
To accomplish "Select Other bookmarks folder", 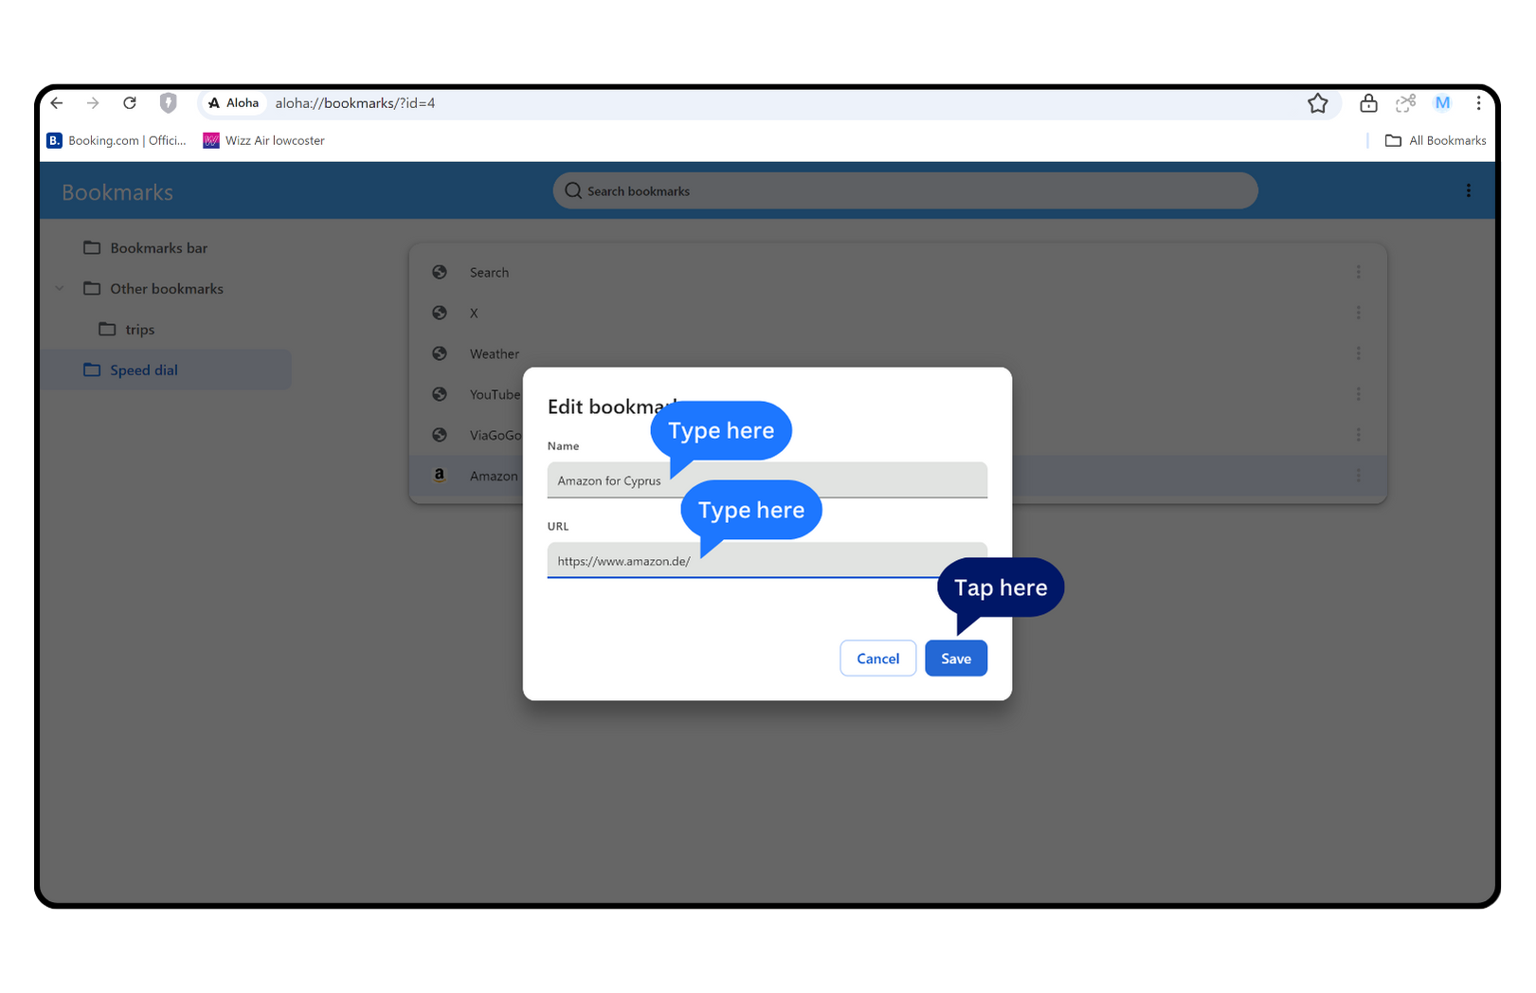I will click(154, 289).
